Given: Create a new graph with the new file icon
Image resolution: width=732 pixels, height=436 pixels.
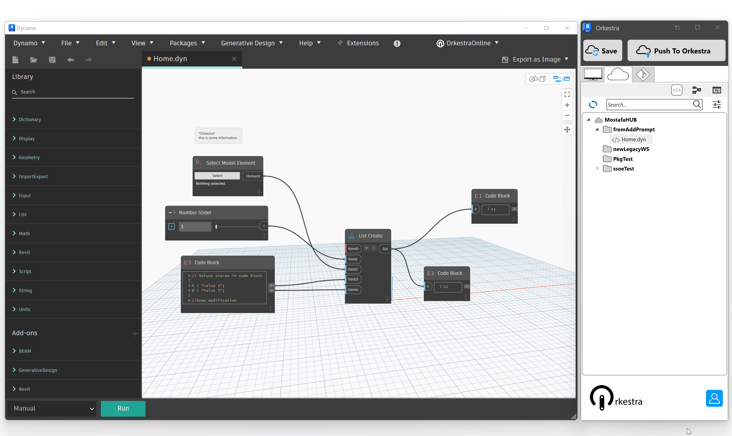Looking at the screenshot, I should [x=15, y=60].
